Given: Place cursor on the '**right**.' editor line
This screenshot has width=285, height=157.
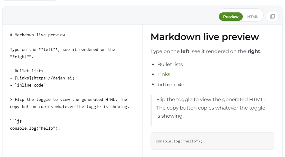Looking at the screenshot, I should [22, 56].
